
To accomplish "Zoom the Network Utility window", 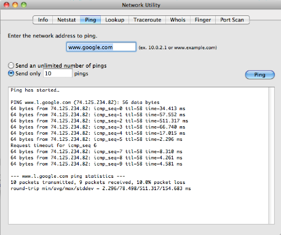I will click(24, 5).
